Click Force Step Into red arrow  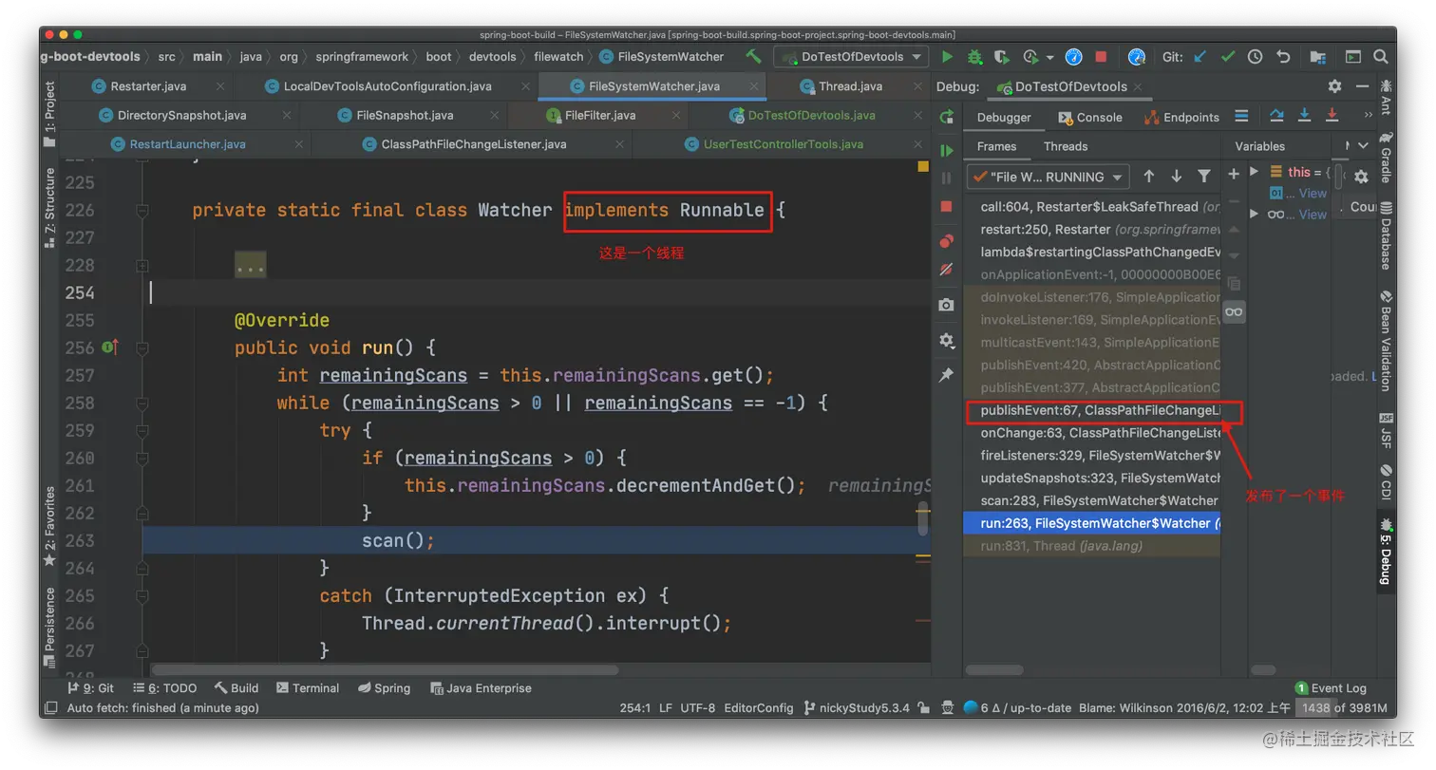[x=1332, y=116]
